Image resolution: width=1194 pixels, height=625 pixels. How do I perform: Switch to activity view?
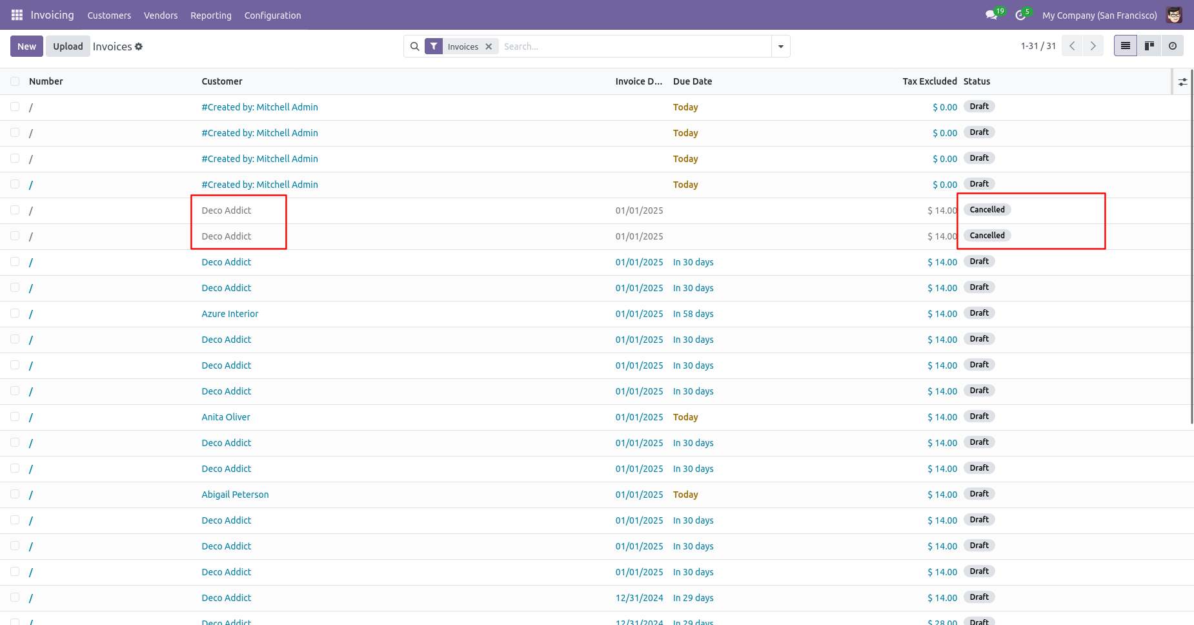(x=1173, y=46)
